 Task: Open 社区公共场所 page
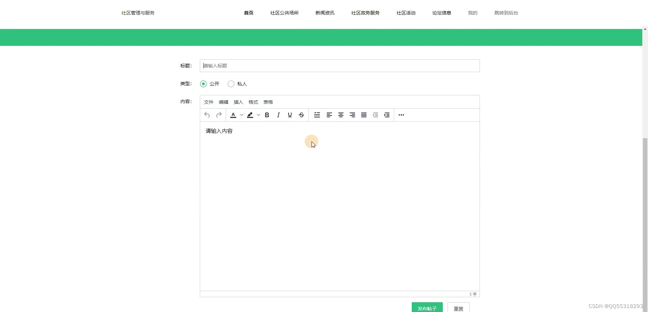[285, 13]
